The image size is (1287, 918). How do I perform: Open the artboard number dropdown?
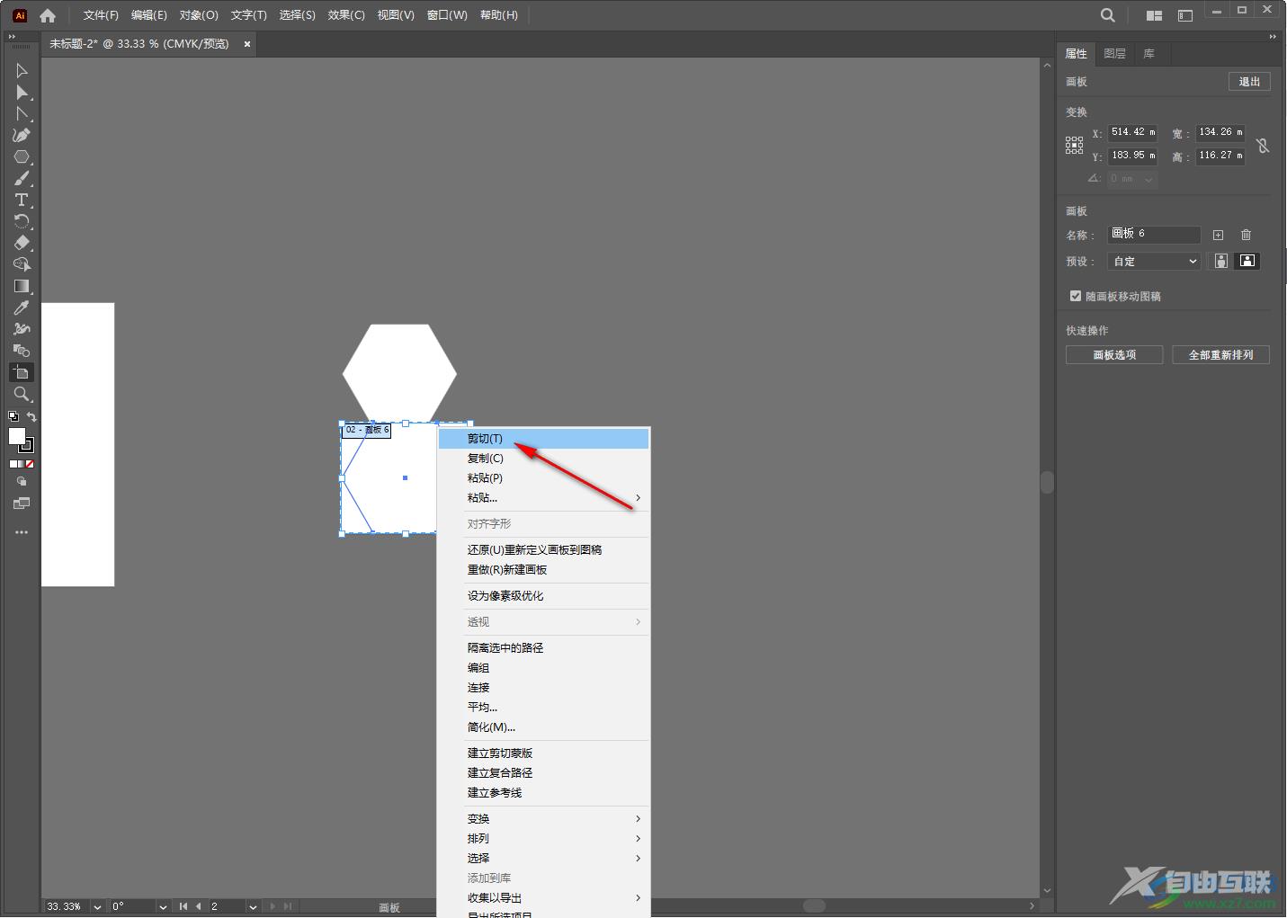[253, 906]
